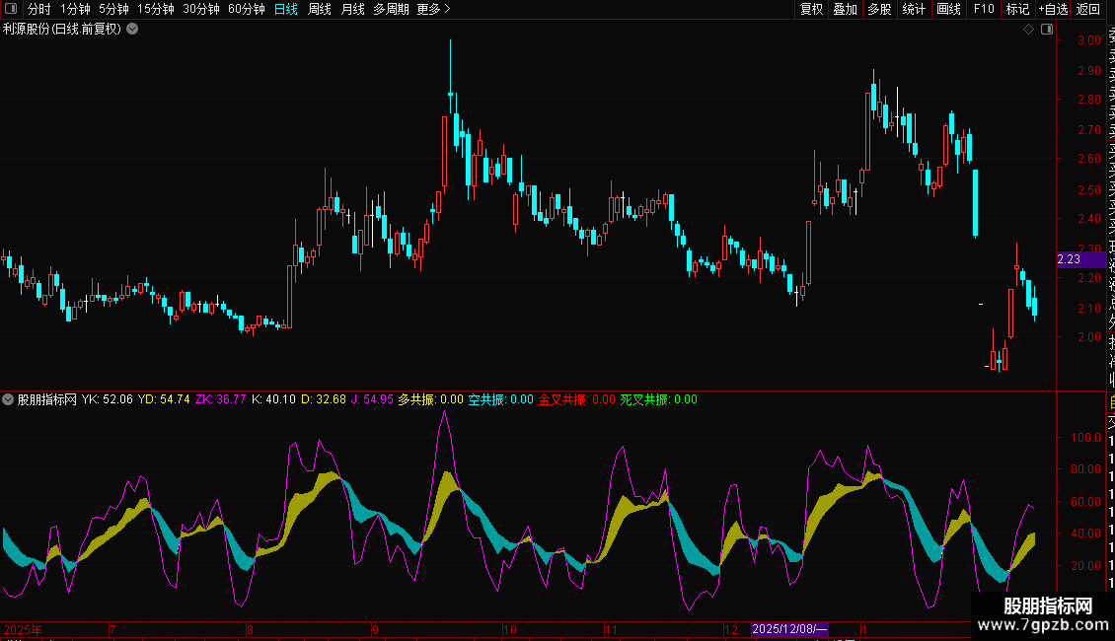
Task: Click the 利源股份(日线.前复权) chart title
Action: click(x=62, y=30)
